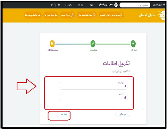
Task: Focus the search box in the top bar
Action: point(135,5)
